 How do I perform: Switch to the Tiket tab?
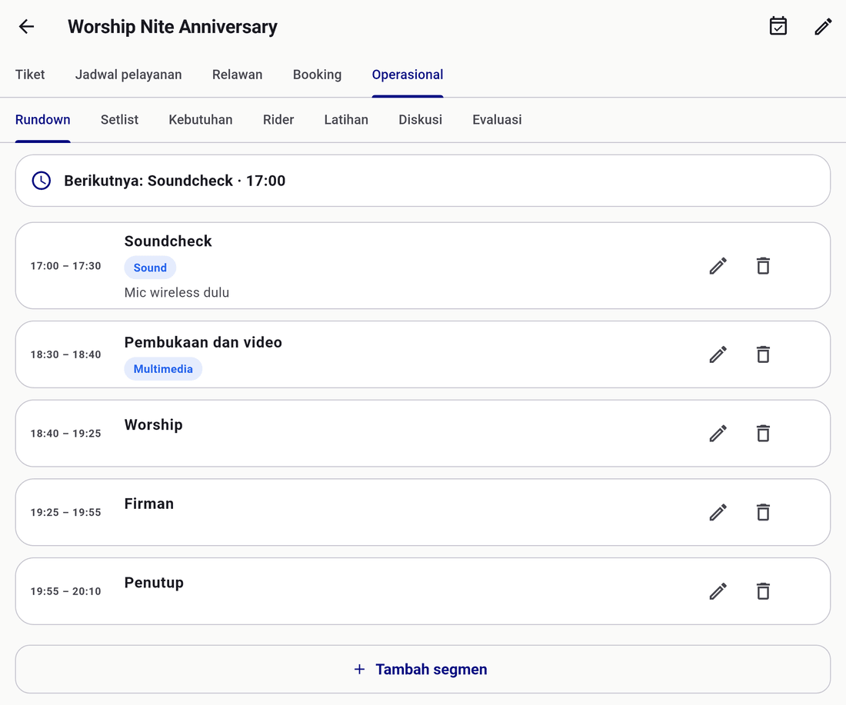(30, 75)
